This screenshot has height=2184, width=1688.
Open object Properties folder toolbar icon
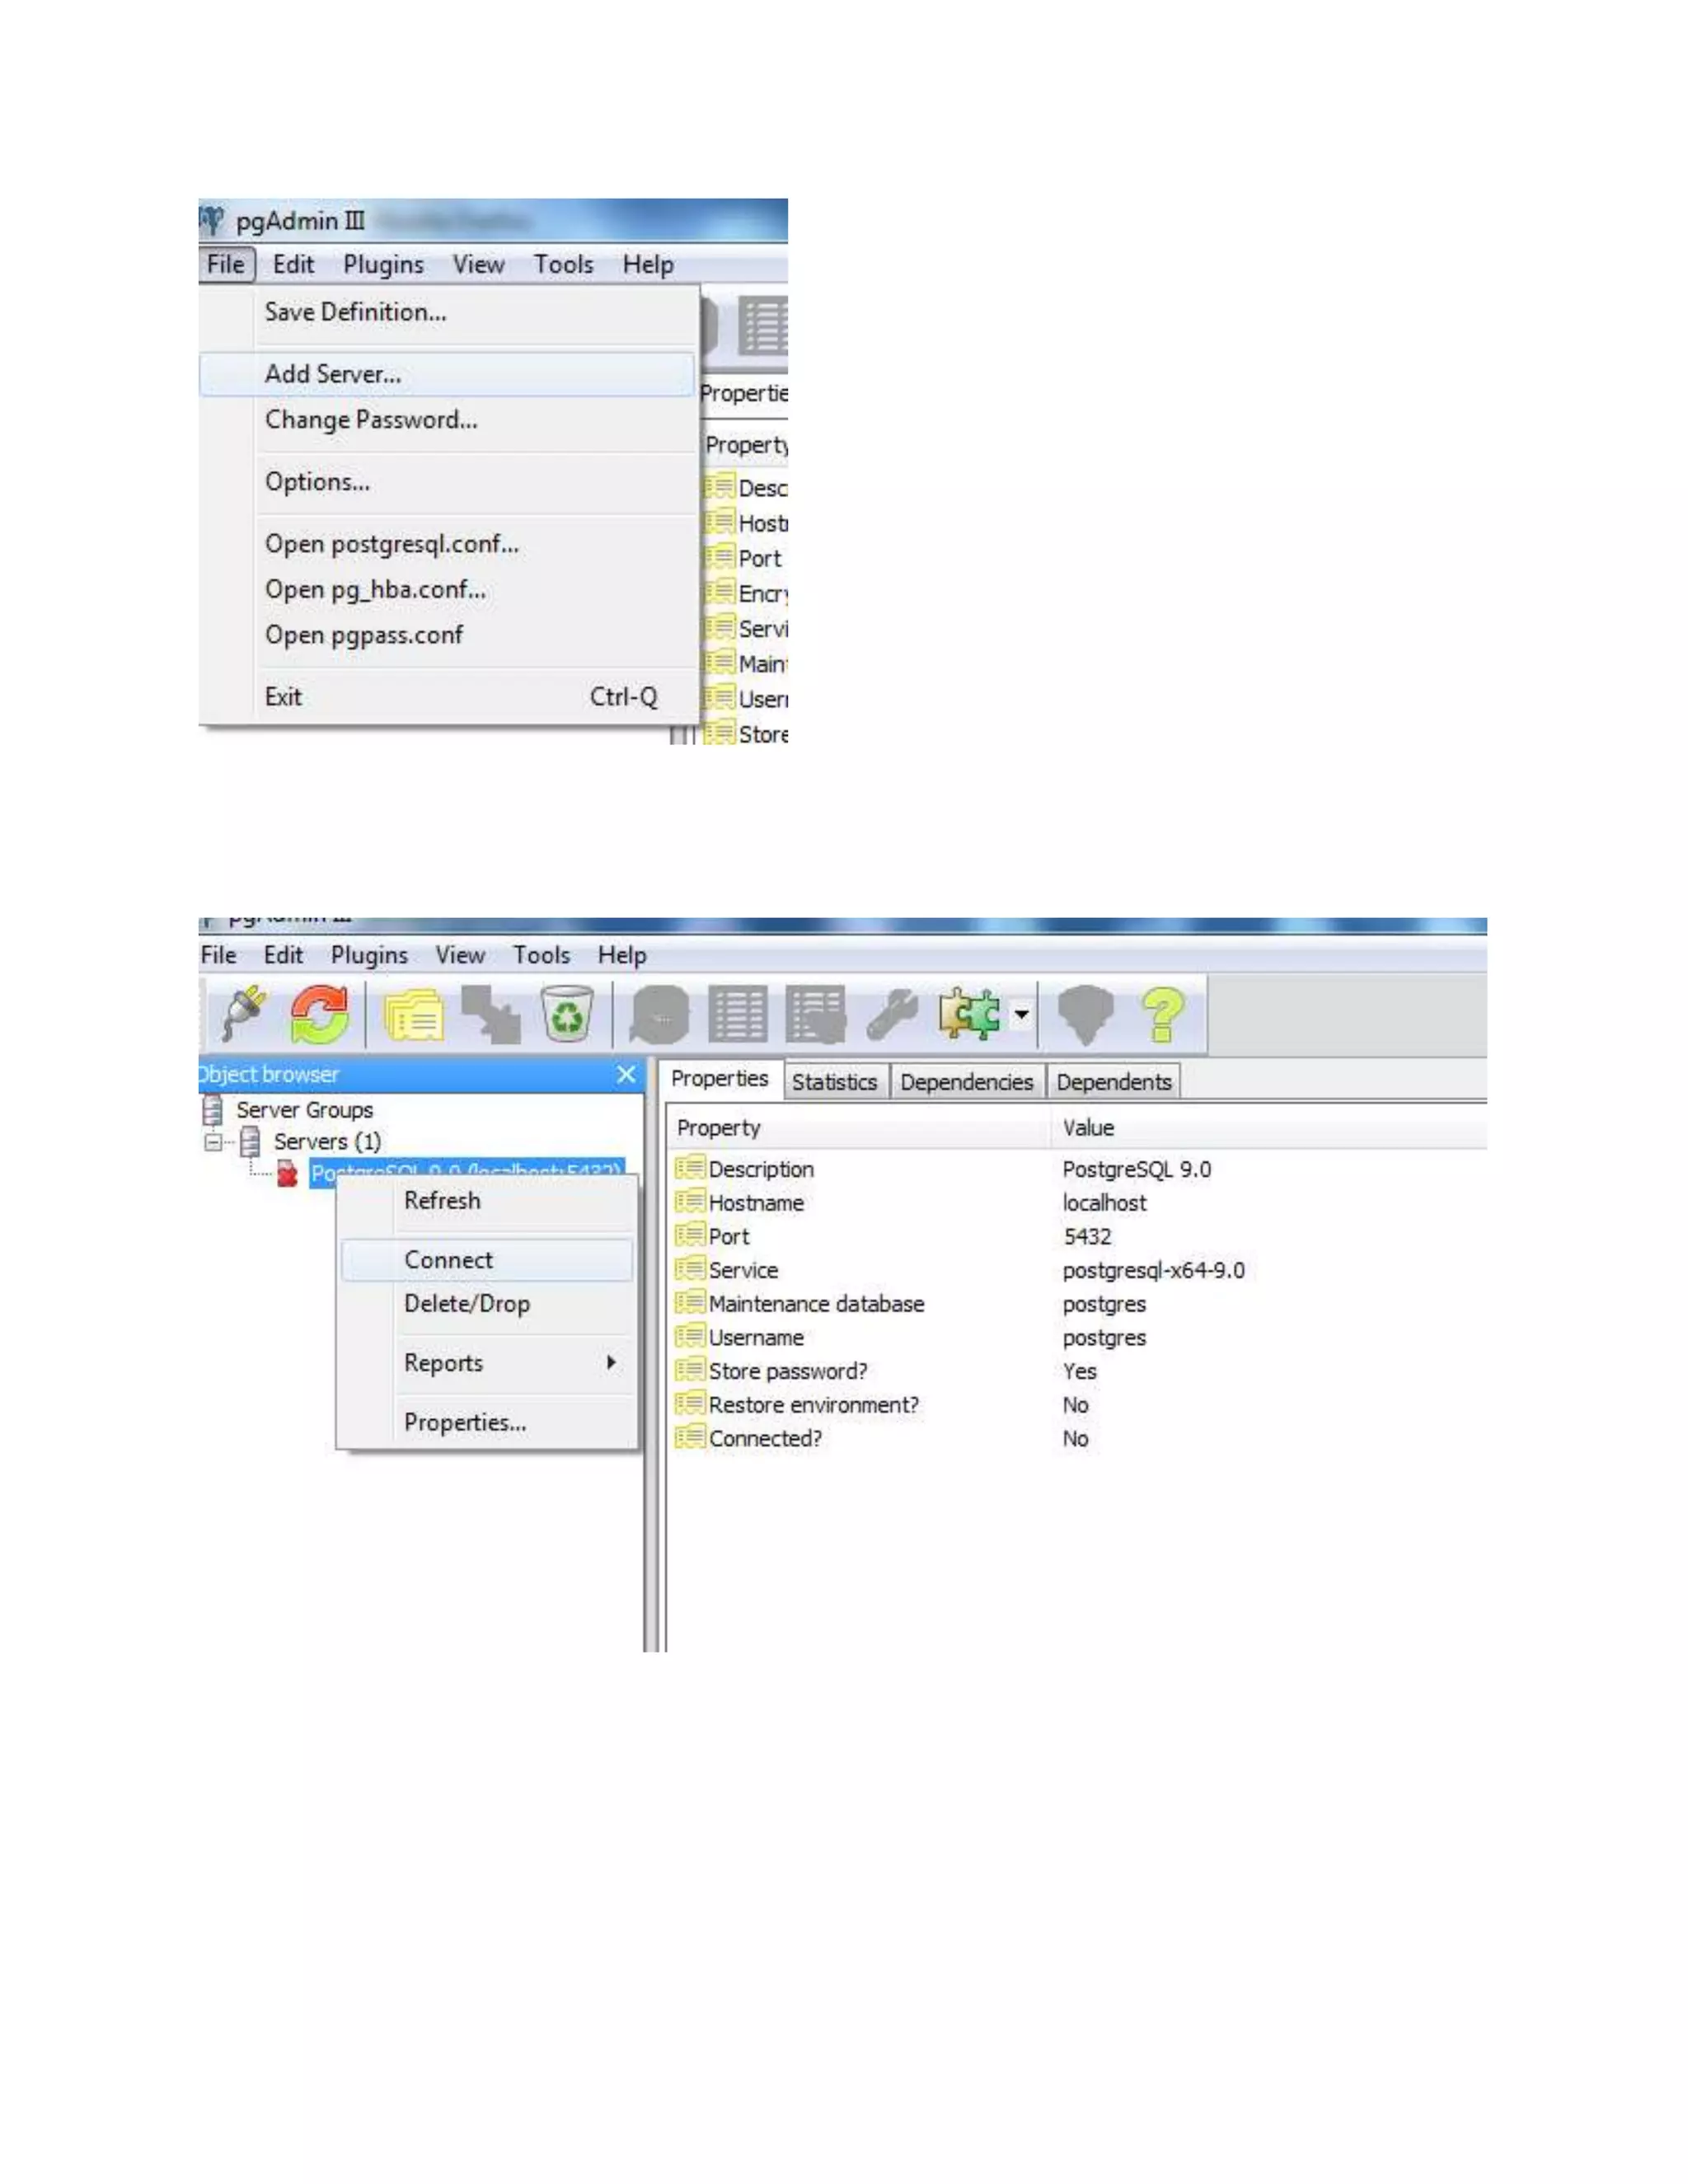[414, 1015]
